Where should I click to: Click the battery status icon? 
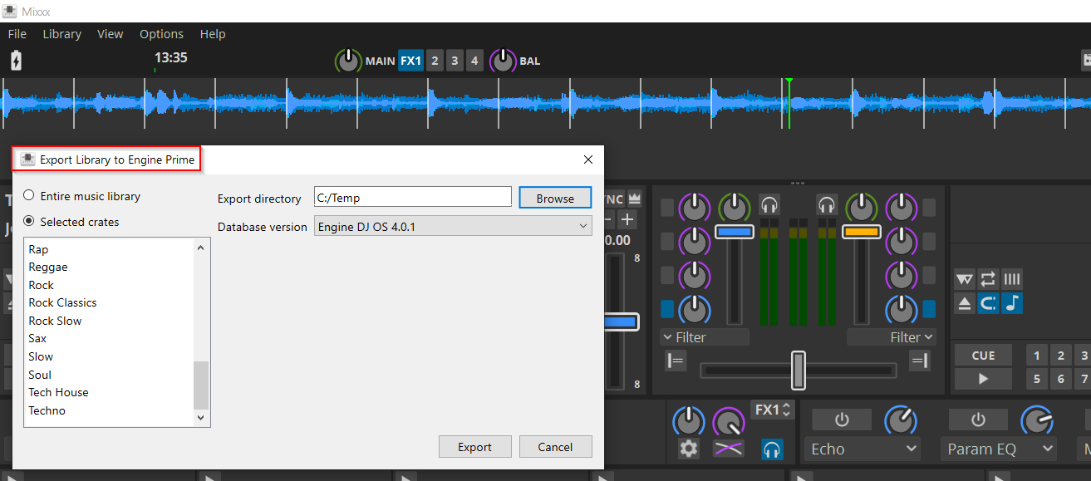[16, 61]
